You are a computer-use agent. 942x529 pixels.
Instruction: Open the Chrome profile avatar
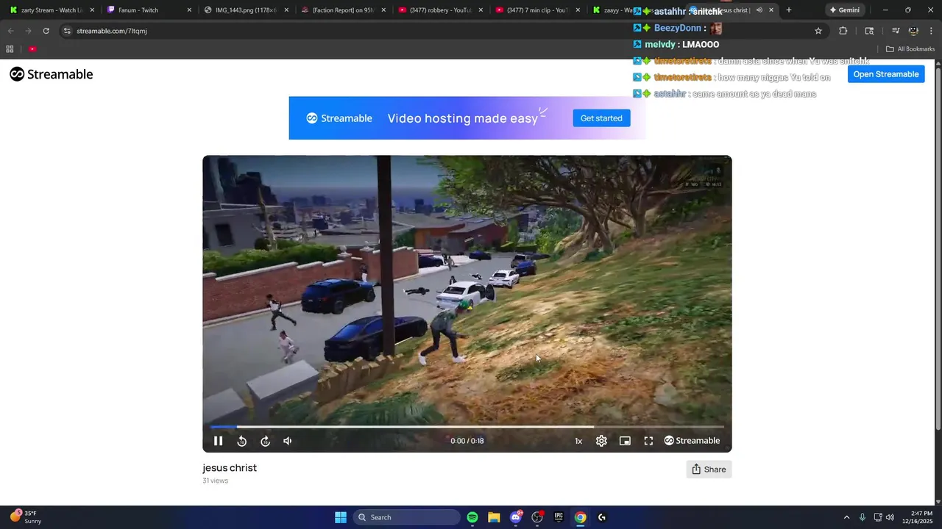[913, 31]
